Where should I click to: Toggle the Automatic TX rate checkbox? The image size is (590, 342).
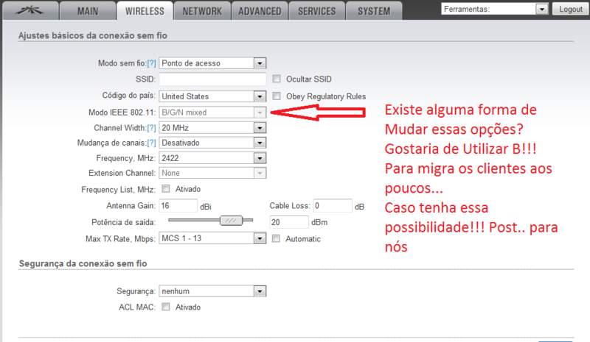tap(276, 238)
